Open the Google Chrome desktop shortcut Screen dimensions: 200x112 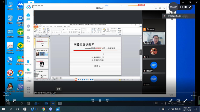(21, 75)
